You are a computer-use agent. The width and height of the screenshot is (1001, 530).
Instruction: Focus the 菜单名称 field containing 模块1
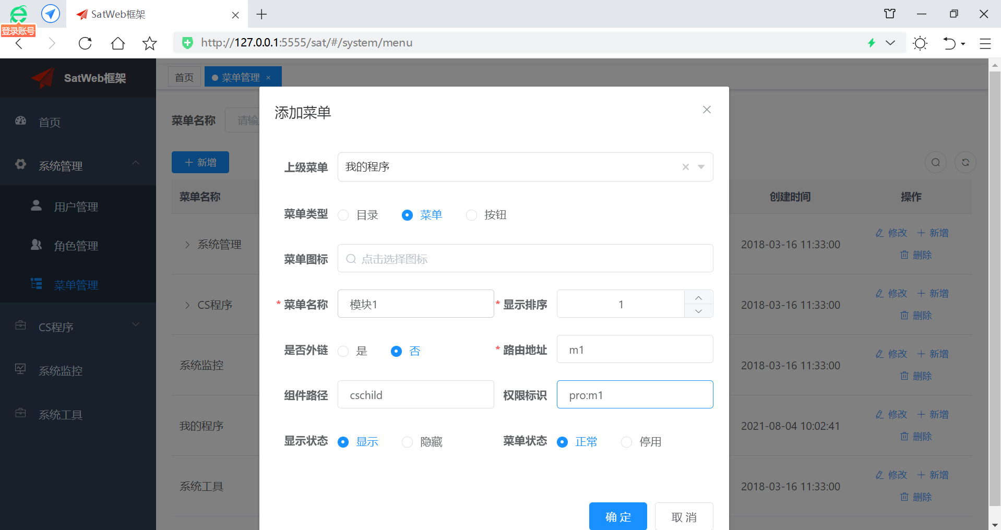pyautogui.click(x=415, y=304)
